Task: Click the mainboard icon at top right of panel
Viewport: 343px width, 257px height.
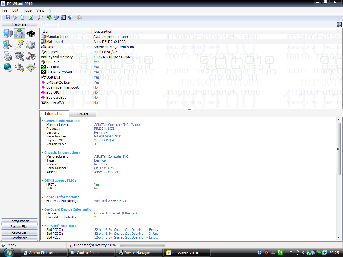Action: [339, 24]
